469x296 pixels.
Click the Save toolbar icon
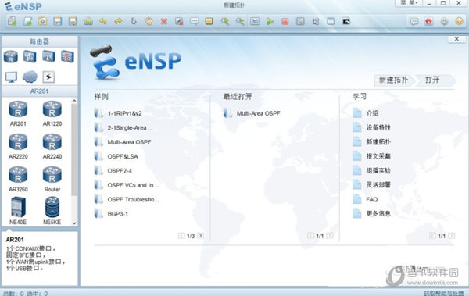57,21
